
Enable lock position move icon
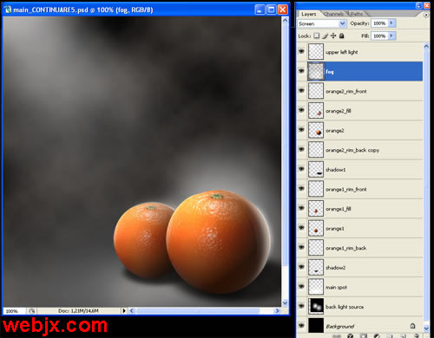tap(333, 36)
